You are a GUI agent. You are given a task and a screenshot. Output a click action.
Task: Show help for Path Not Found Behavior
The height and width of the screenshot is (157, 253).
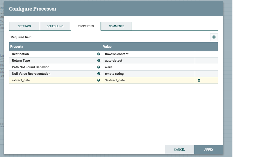[x=99, y=67]
